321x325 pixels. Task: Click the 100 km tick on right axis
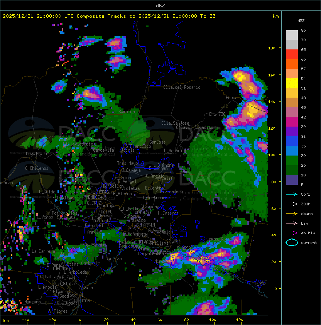pyautogui.click(x=272, y=155)
